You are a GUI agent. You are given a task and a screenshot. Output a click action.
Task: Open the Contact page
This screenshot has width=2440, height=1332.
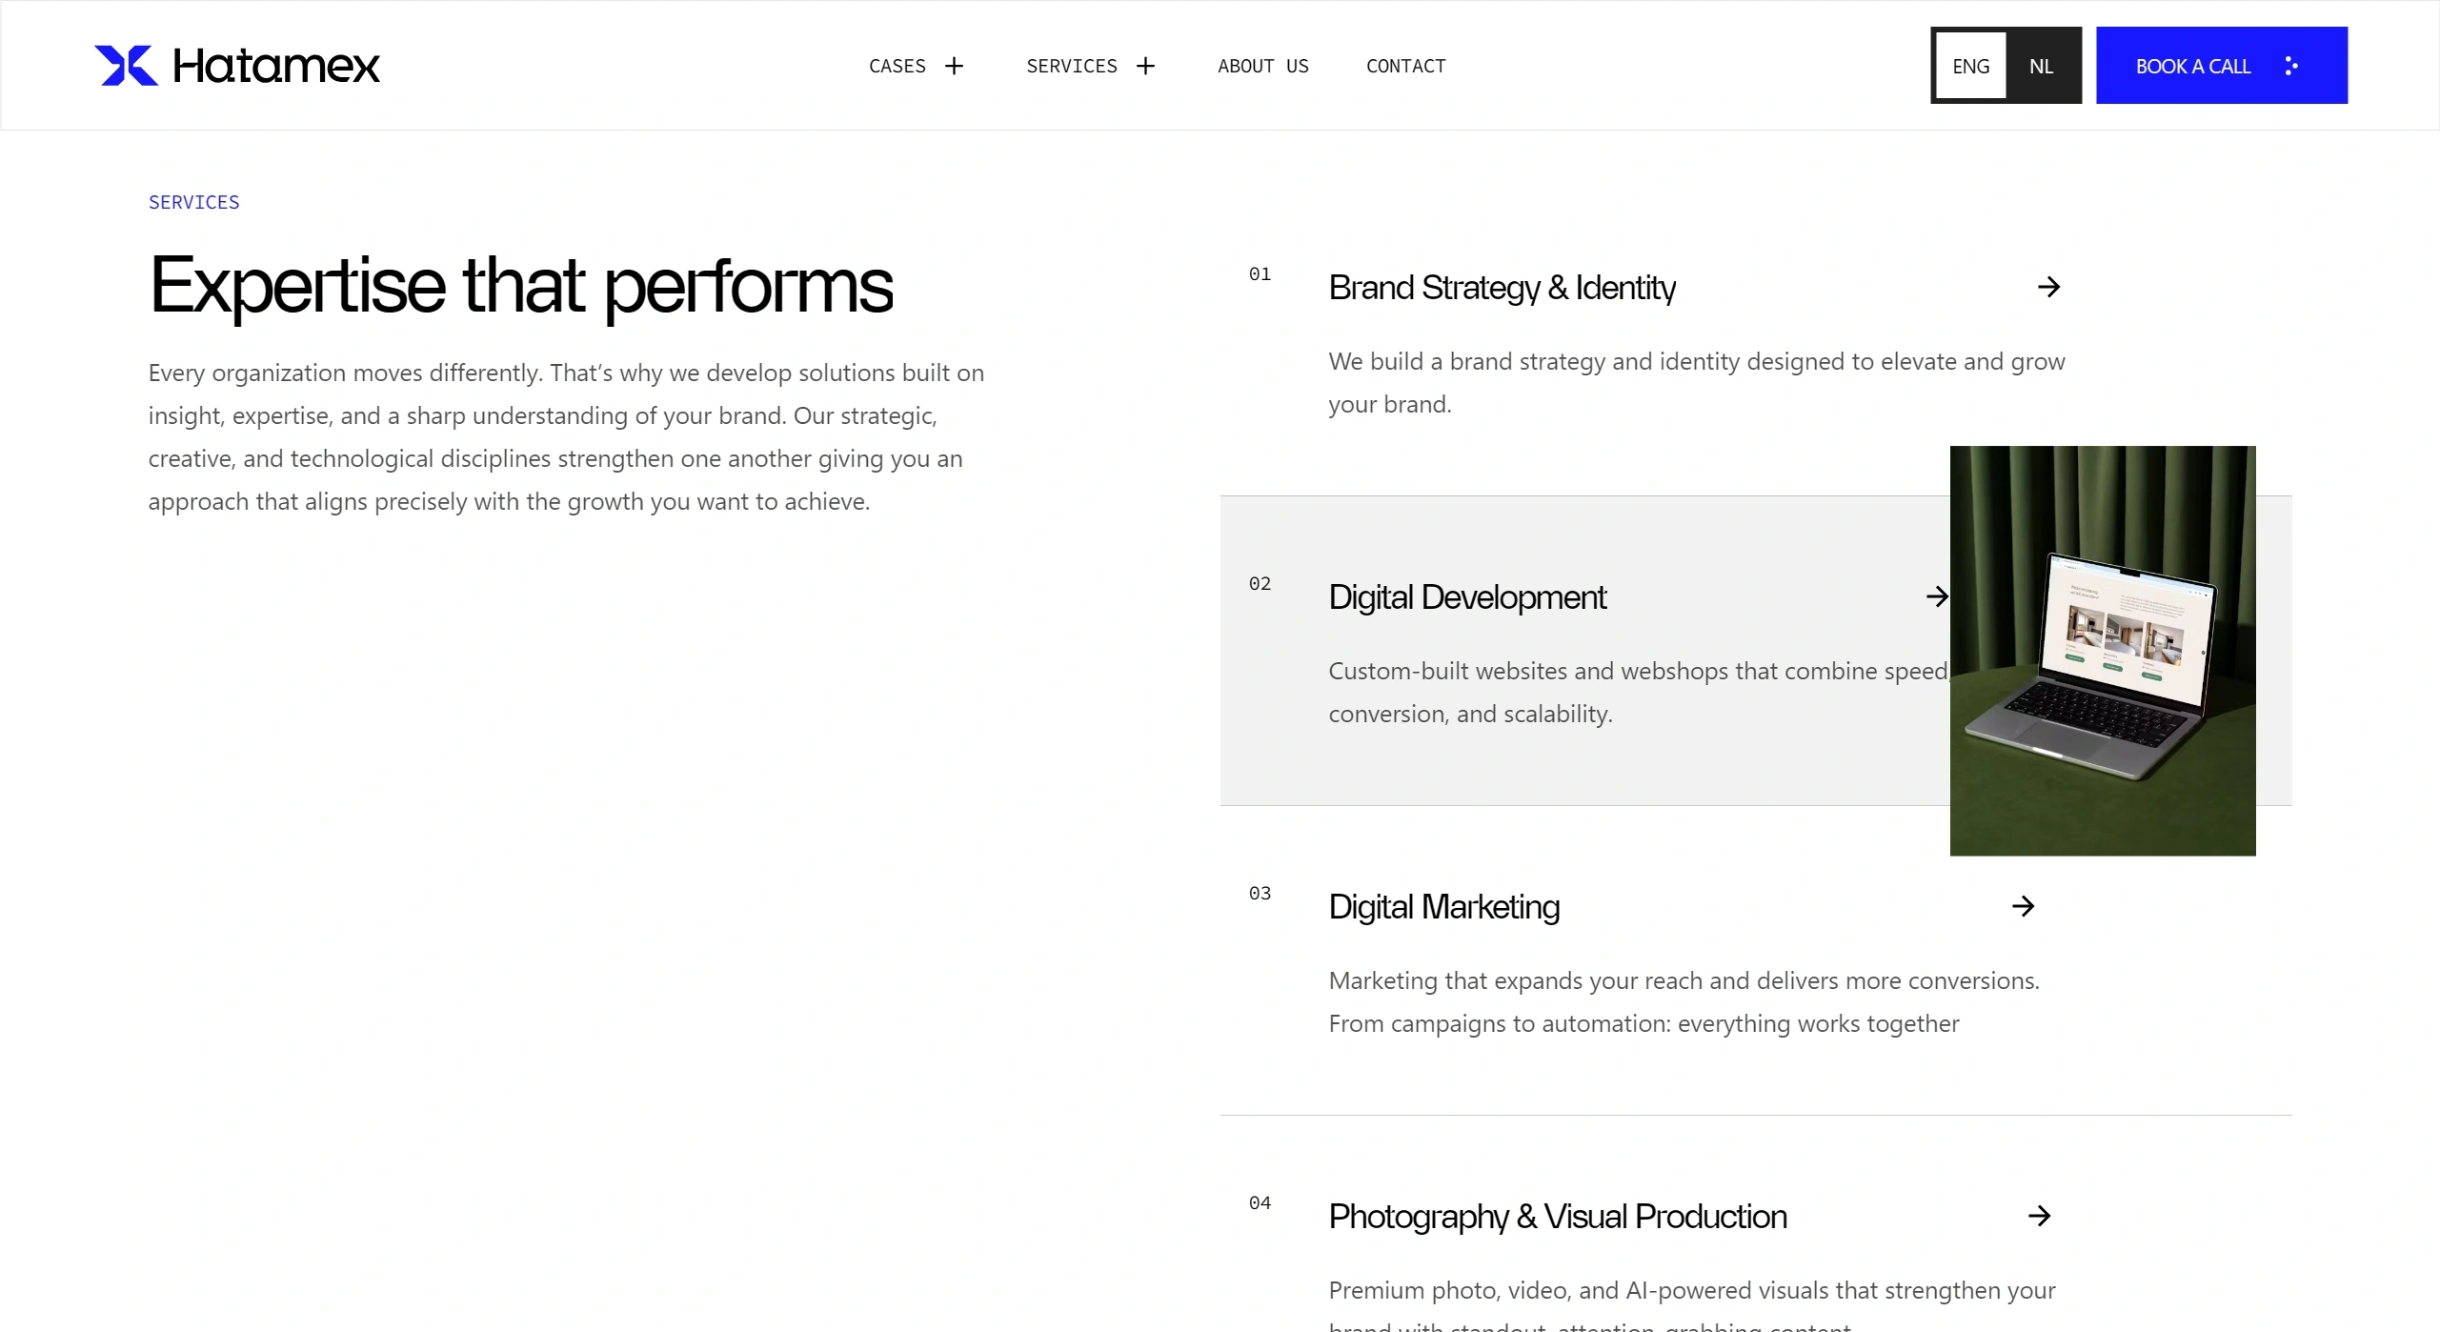1405,66
